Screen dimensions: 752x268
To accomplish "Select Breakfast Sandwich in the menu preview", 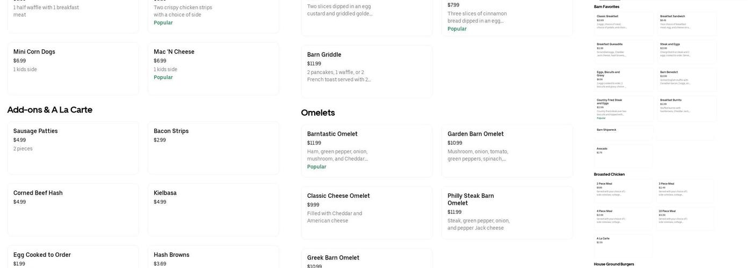I will coord(686,23).
